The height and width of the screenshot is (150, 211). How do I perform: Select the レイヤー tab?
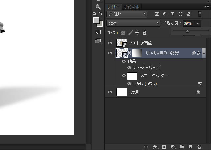[114, 7]
